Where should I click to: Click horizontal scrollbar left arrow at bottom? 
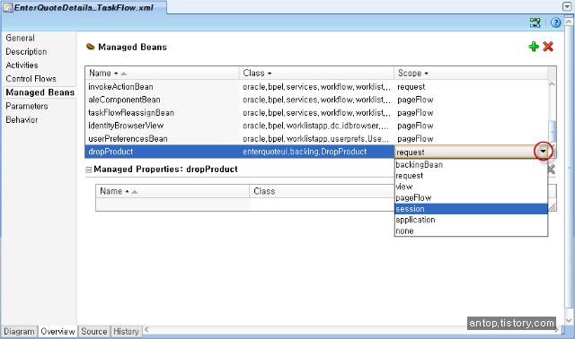pyautogui.click(x=146, y=330)
